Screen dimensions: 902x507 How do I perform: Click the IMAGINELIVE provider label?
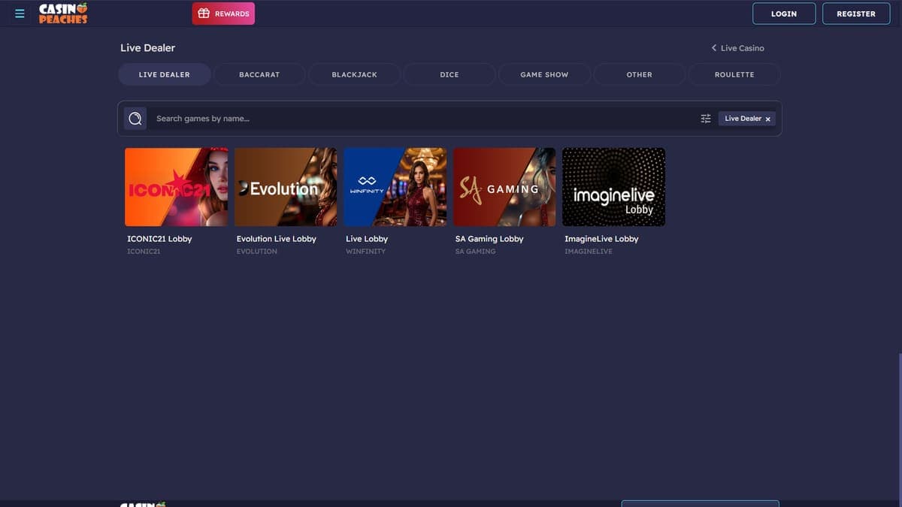point(589,252)
